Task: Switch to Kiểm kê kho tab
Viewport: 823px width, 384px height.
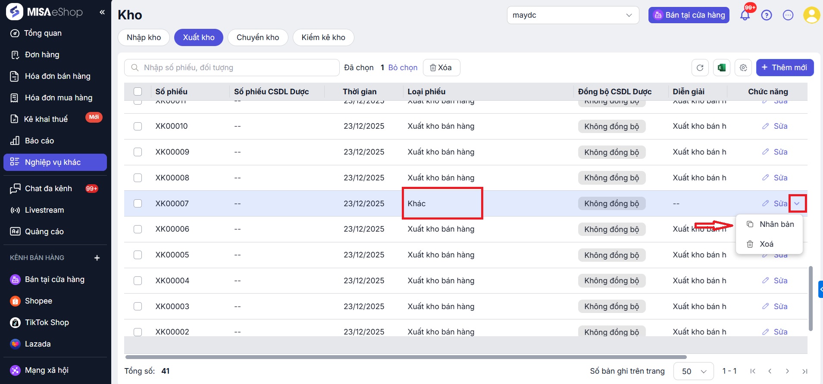Action: click(x=323, y=37)
